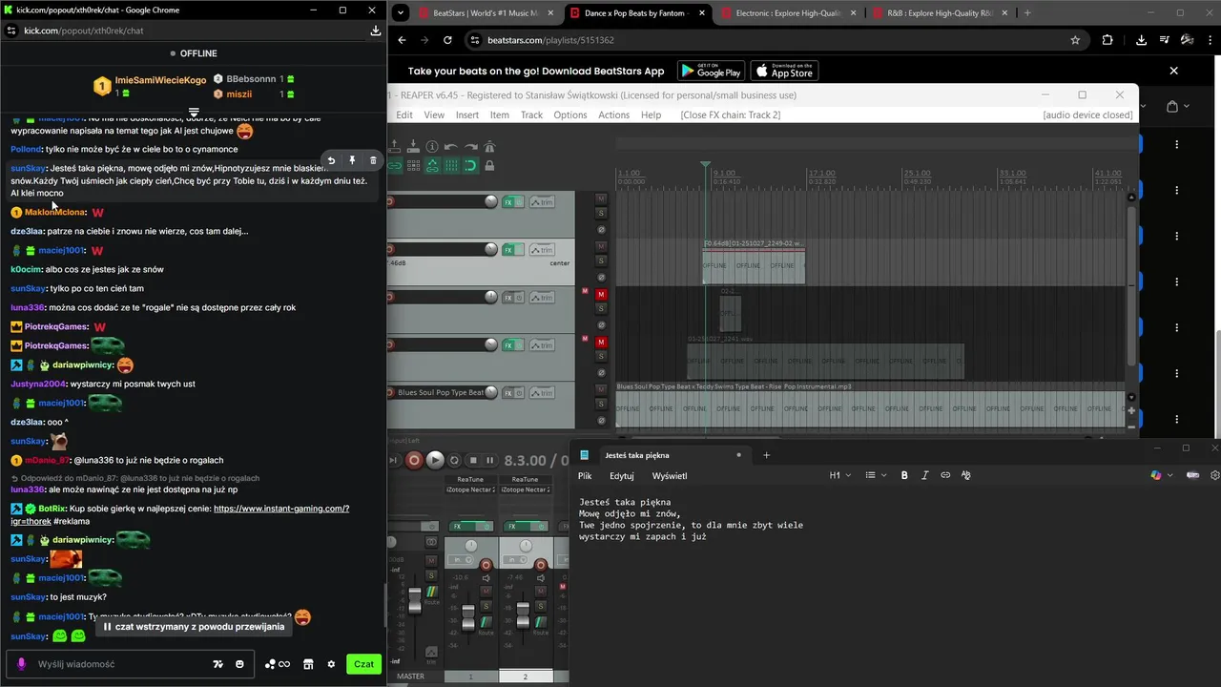Adjust the volume knob on first track
1221x687 pixels.
[490, 201]
